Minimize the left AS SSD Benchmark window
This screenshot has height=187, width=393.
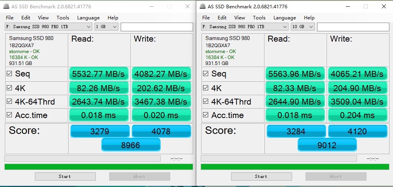[152, 6]
